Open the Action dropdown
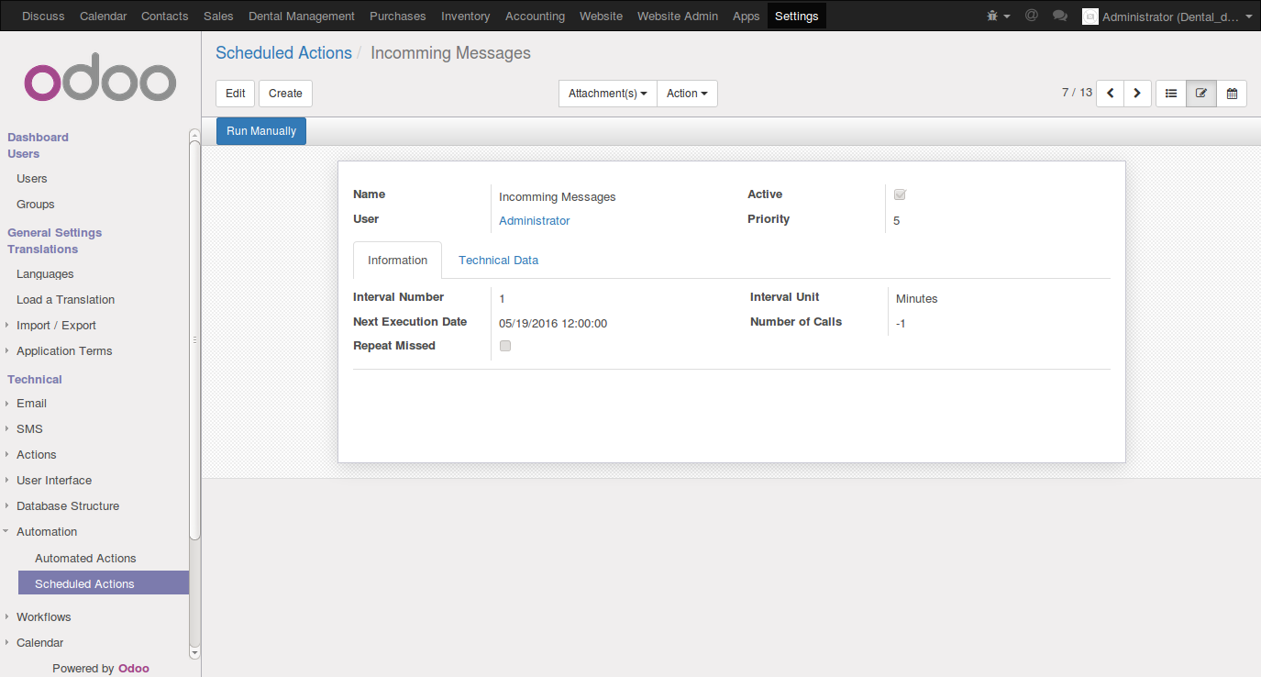Viewport: 1261px width, 677px height. click(688, 94)
